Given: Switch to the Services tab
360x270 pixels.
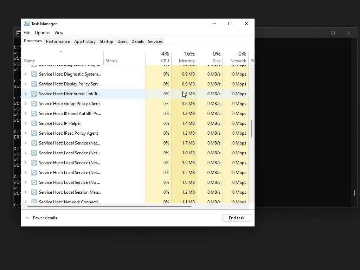Looking at the screenshot, I should pyautogui.click(x=155, y=41).
